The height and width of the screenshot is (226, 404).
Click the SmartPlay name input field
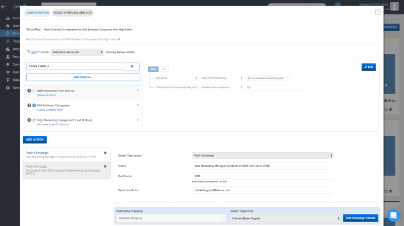199,30
